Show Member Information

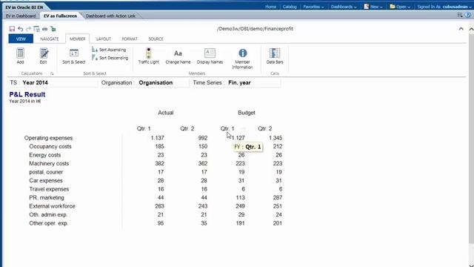click(242, 59)
